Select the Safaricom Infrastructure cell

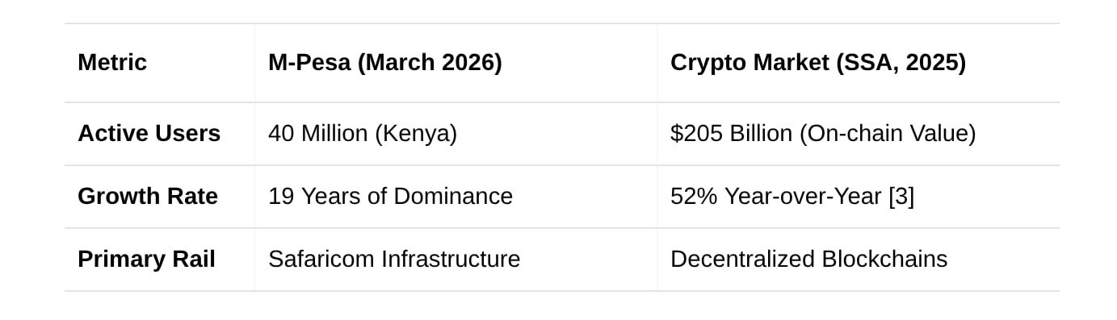pos(394,260)
